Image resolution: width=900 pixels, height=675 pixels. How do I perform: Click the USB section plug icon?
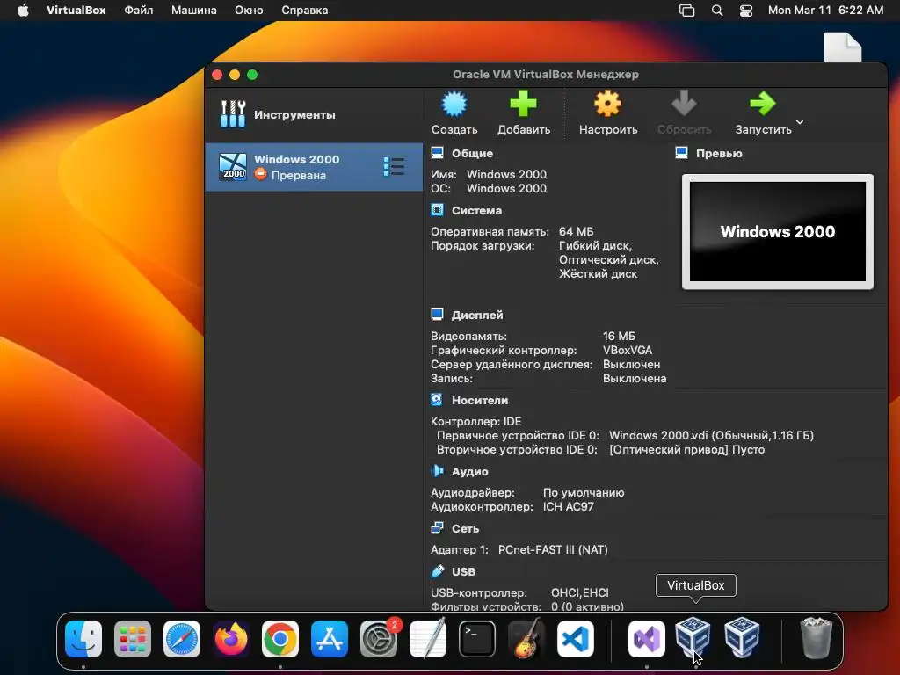click(x=438, y=571)
